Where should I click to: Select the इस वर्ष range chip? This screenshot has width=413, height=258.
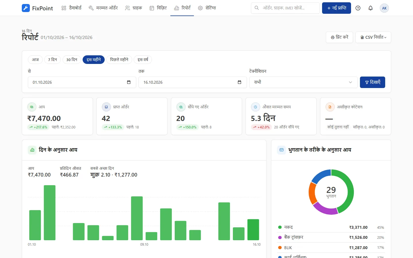[x=143, y=60]
